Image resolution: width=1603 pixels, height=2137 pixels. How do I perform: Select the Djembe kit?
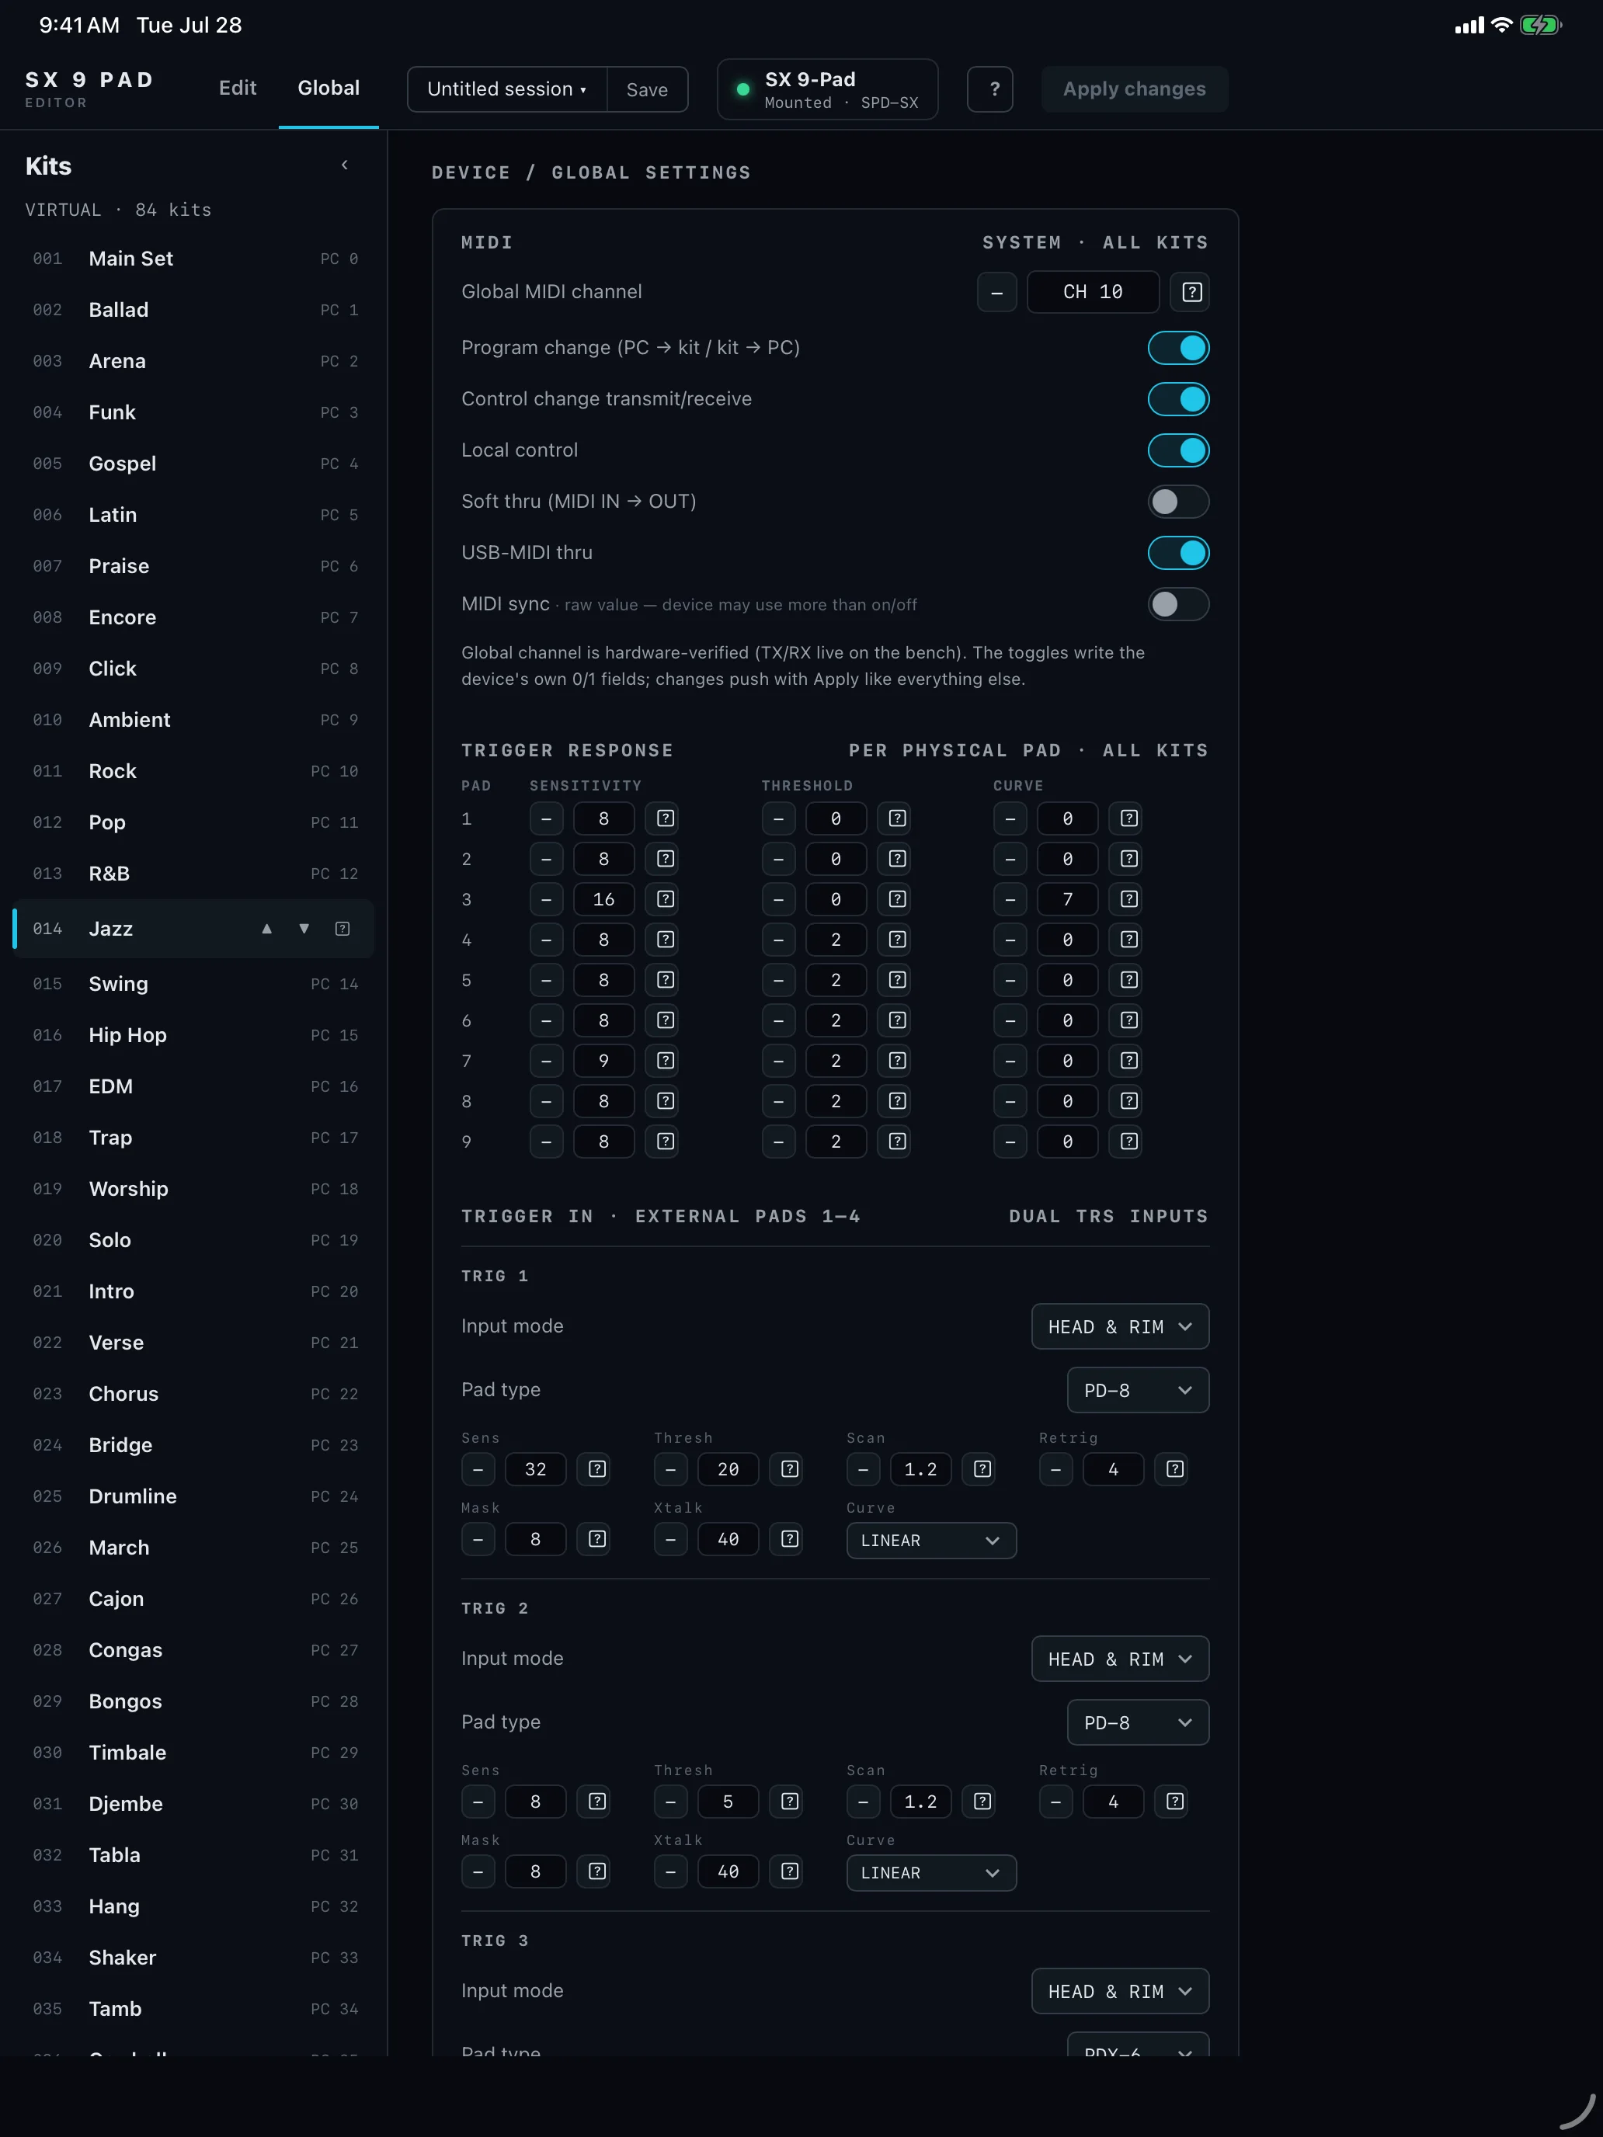(x=193, y=1804)
